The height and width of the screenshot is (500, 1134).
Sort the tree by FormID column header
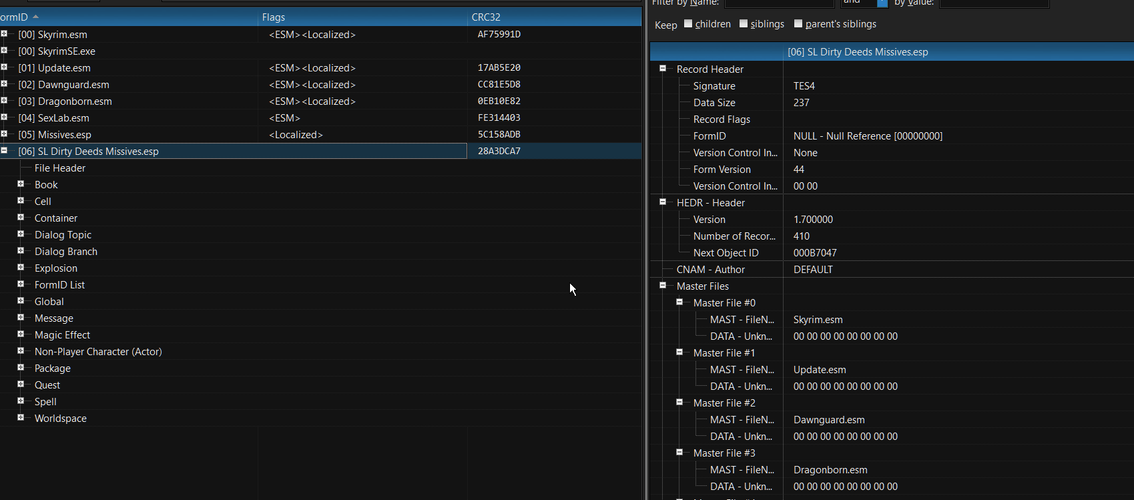click(129, 17)
